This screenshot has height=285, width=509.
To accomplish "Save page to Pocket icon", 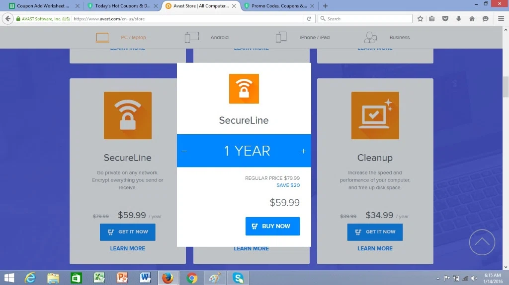I will [x=445, y=19].
